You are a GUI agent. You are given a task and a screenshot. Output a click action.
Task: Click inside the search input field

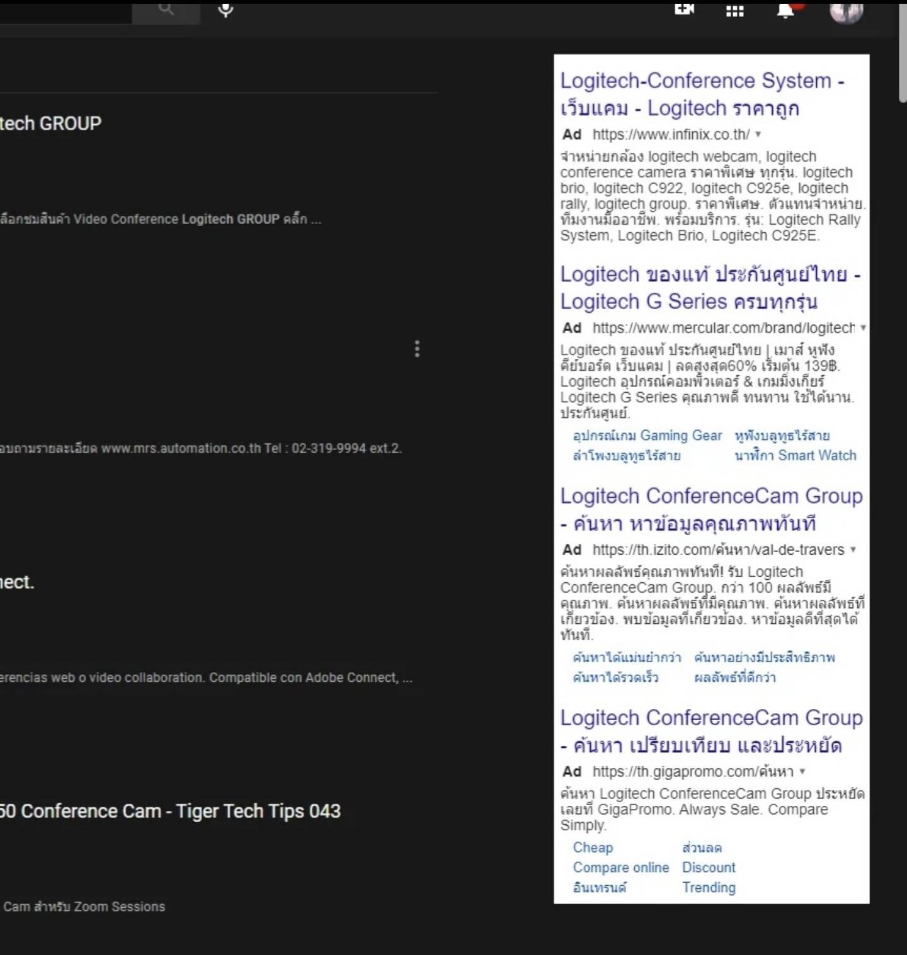[x=66, y=11]
